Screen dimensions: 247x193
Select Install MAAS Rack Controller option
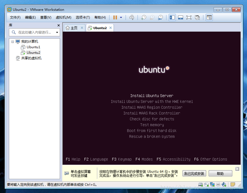click(152, 113)
